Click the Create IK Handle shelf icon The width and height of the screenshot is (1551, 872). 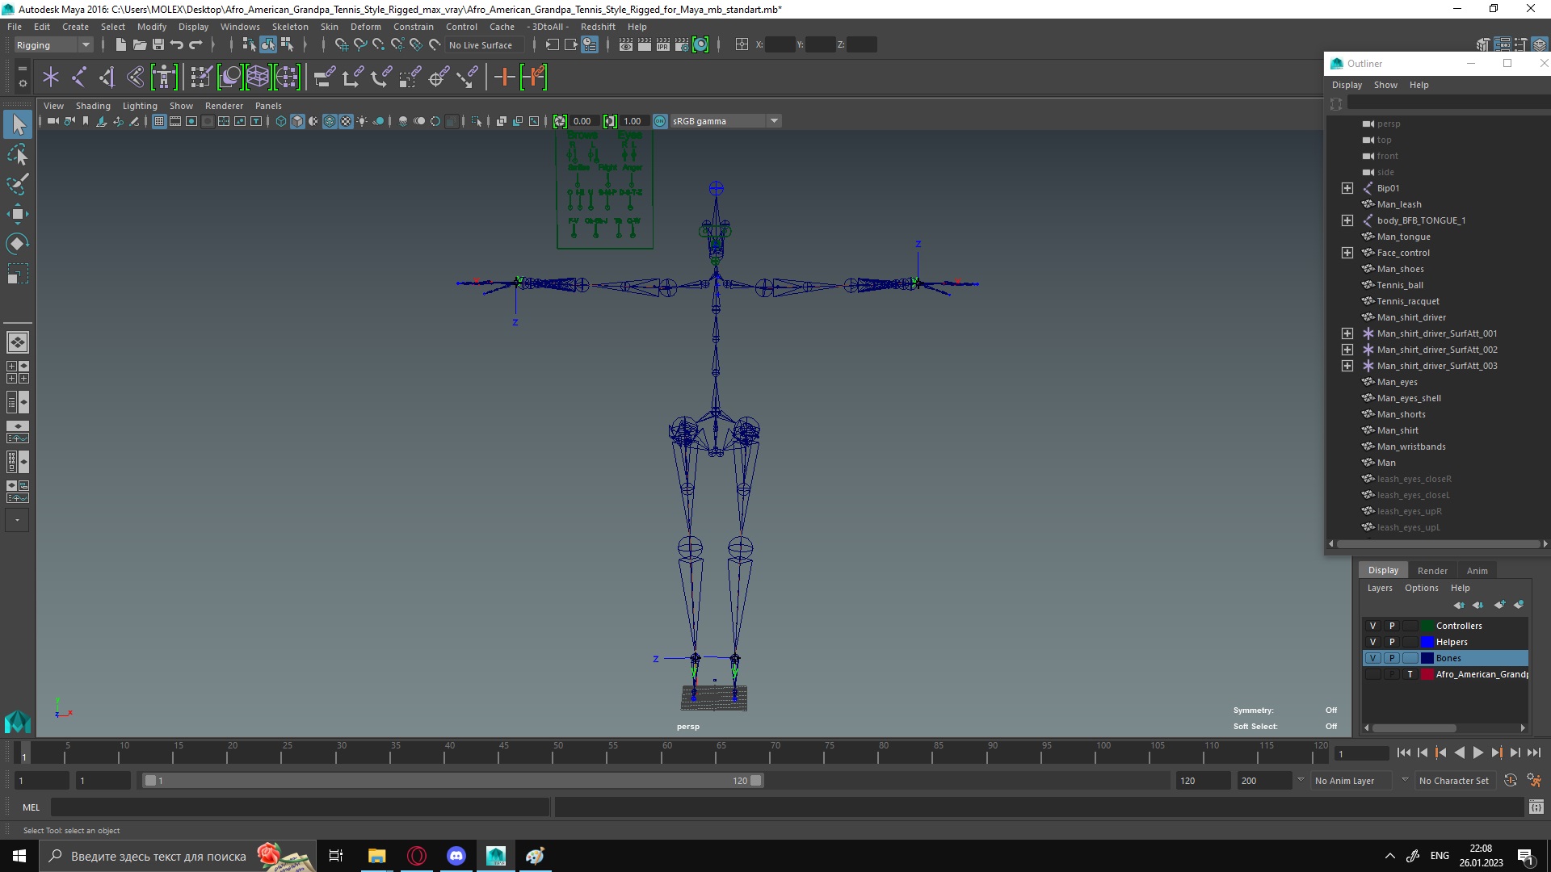[107, 78]
